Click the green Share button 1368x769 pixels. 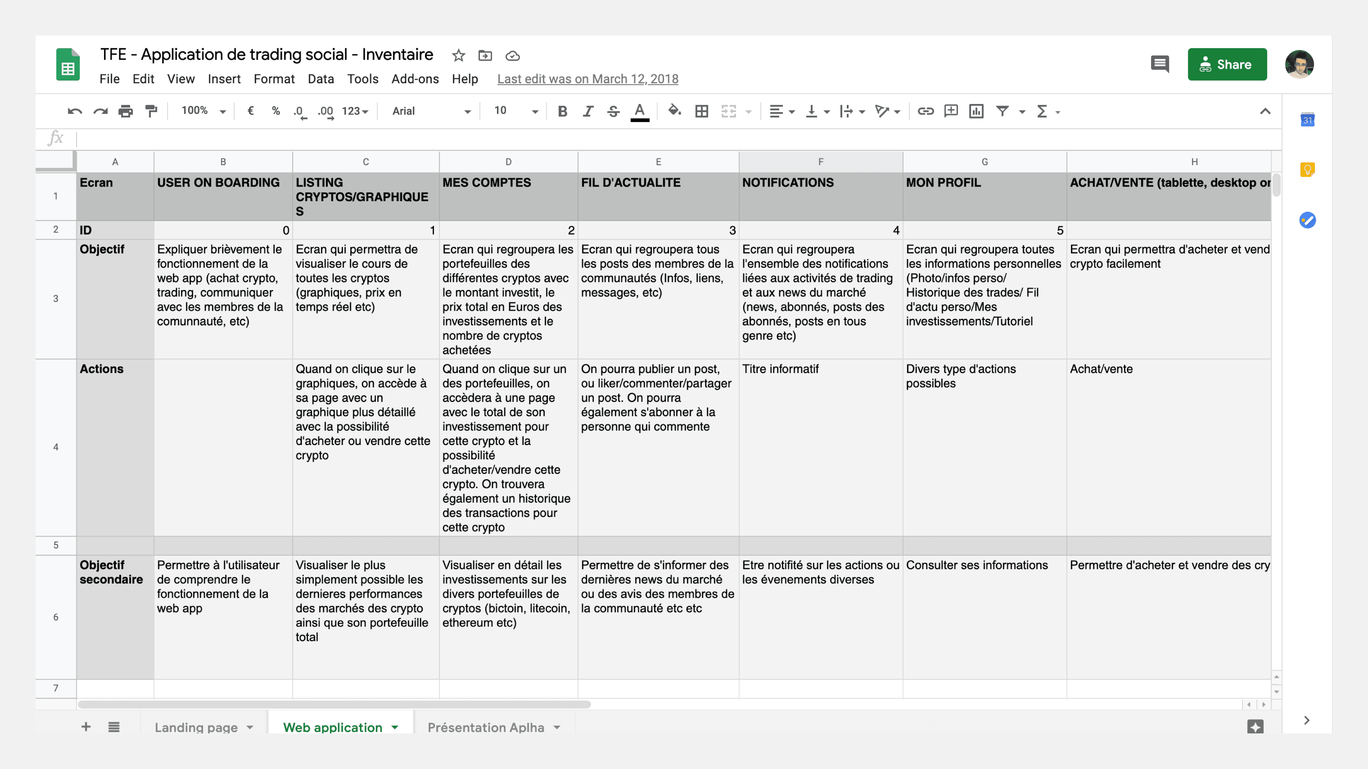point(1227,64)
